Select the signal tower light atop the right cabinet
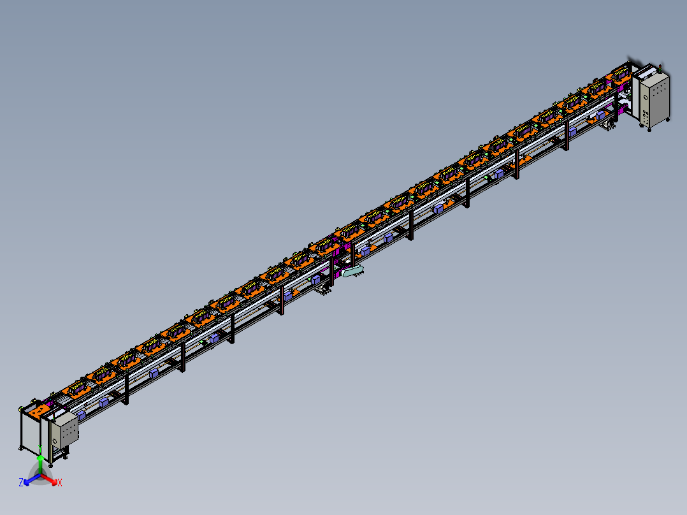Image resolution: width=687 pixels, height=515 pixels. point(660,68)
